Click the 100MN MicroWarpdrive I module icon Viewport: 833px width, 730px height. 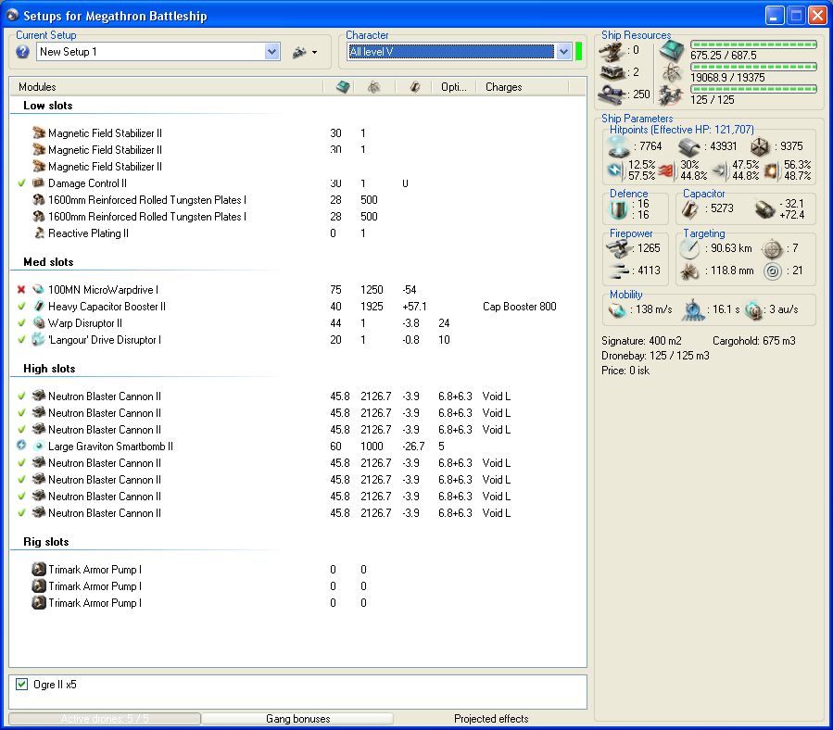pyautogui.click(x=39, y=290)
